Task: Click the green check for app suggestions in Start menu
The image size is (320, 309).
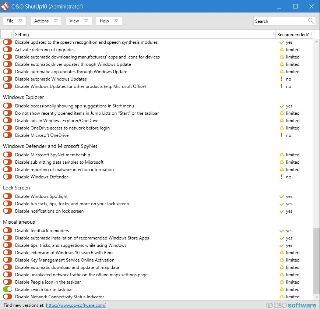Action: [282, 106]
